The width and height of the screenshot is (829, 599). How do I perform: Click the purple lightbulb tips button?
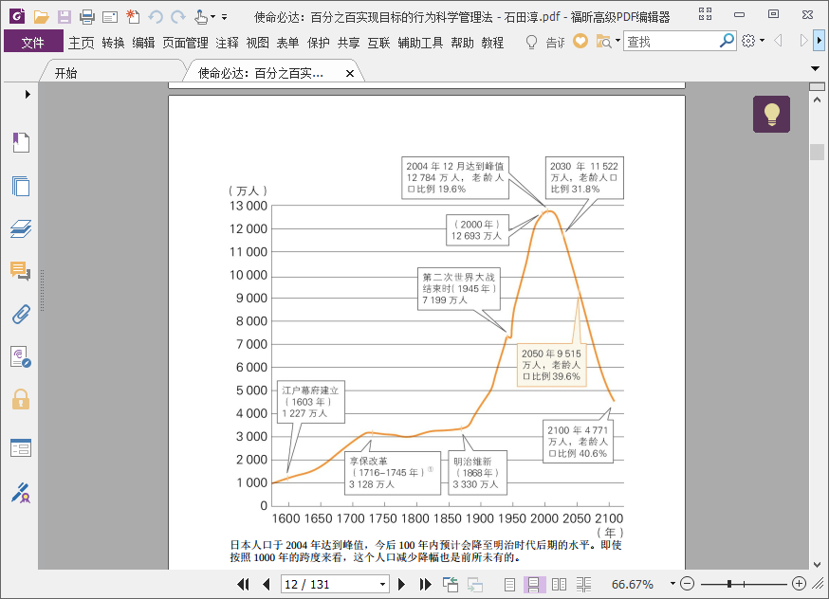(x=771, y=114)
